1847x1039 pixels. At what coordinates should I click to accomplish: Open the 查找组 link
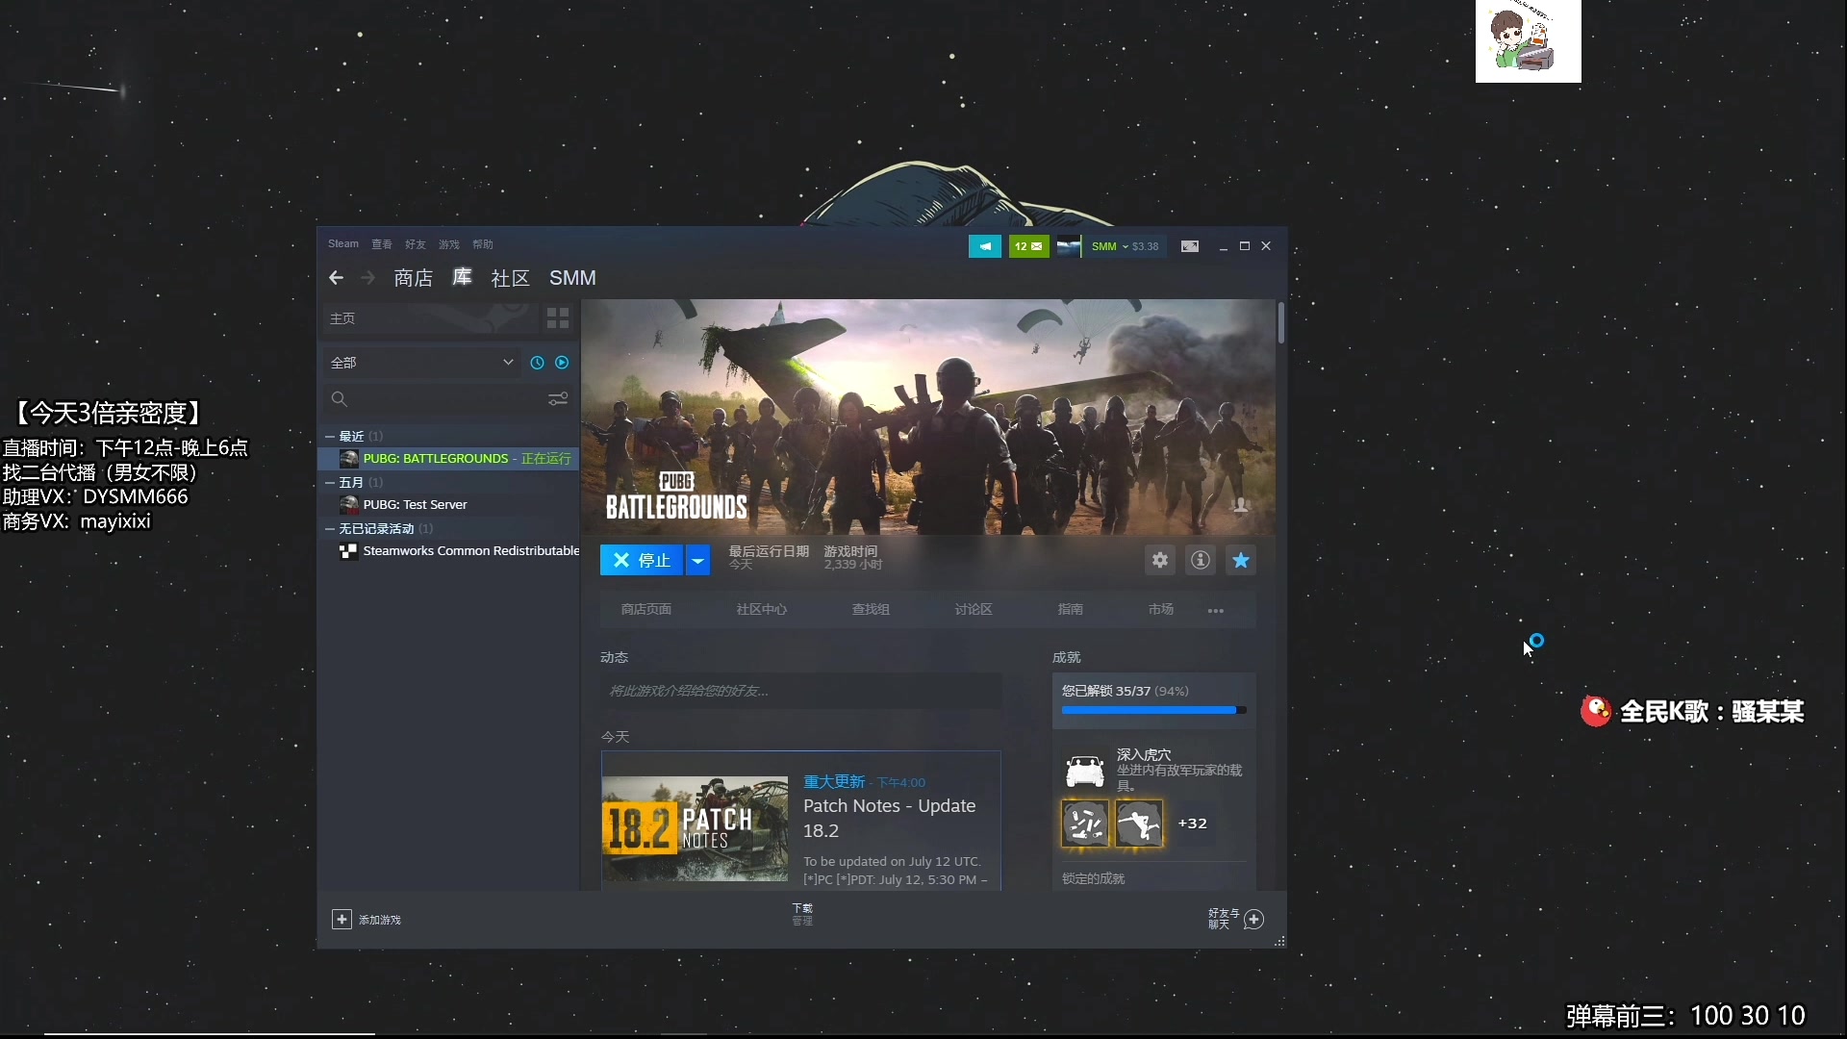coord(871,610)
